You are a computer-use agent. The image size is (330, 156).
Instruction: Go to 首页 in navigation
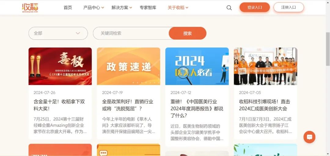pyautogui.click(x=68, y=8)
